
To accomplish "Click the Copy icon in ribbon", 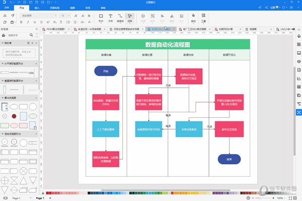I will (x=5, y=22).
